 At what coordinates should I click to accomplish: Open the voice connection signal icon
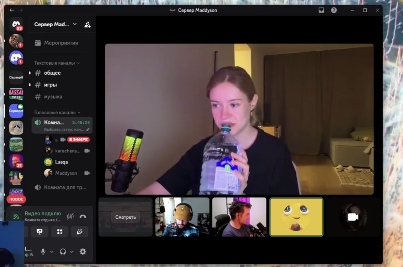click(x=16, y=216)
